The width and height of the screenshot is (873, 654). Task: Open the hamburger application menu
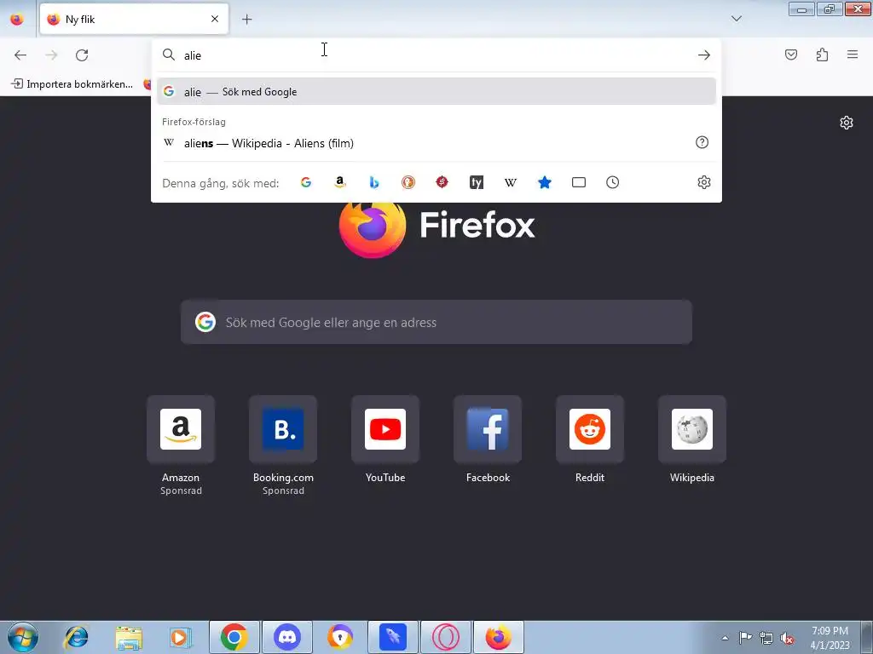tap(853, 54)
